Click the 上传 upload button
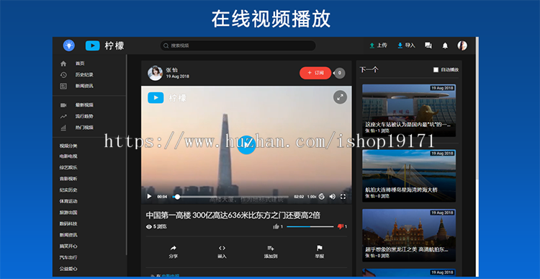The height and width of the screenshot is (279, 540). click(x=378, y=45)
